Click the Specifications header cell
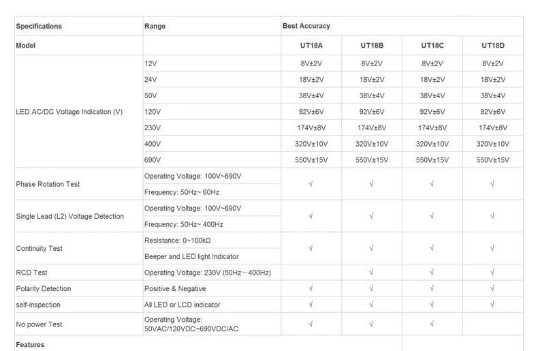 point(78,26)
